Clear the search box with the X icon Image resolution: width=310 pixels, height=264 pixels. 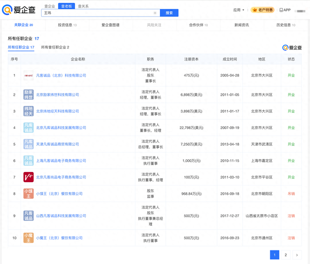[x=155, y=13]
